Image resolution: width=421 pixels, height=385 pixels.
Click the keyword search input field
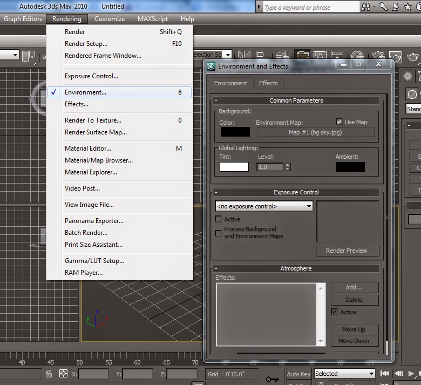coord(311,7)
